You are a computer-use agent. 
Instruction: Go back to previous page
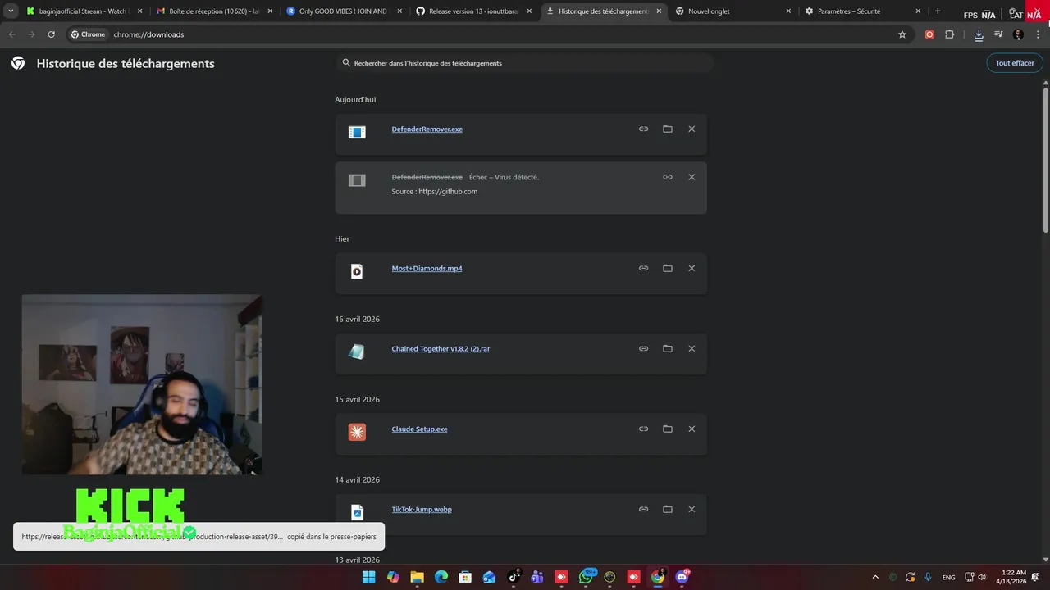11,34
